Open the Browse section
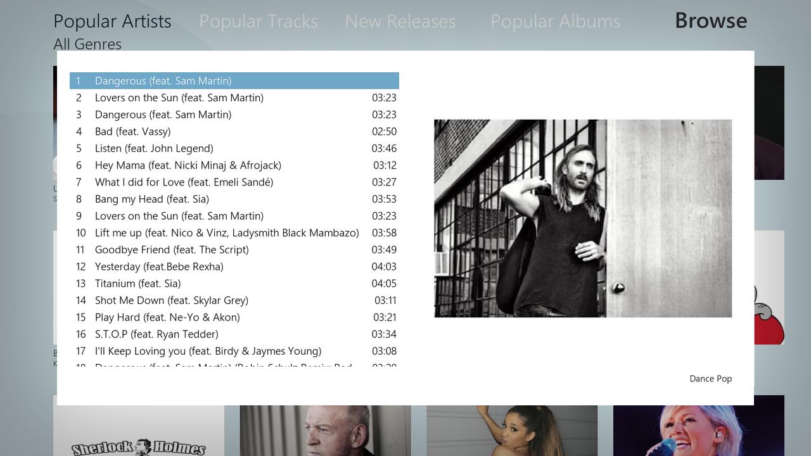This screenshot has height=456, width=811. 711,20
